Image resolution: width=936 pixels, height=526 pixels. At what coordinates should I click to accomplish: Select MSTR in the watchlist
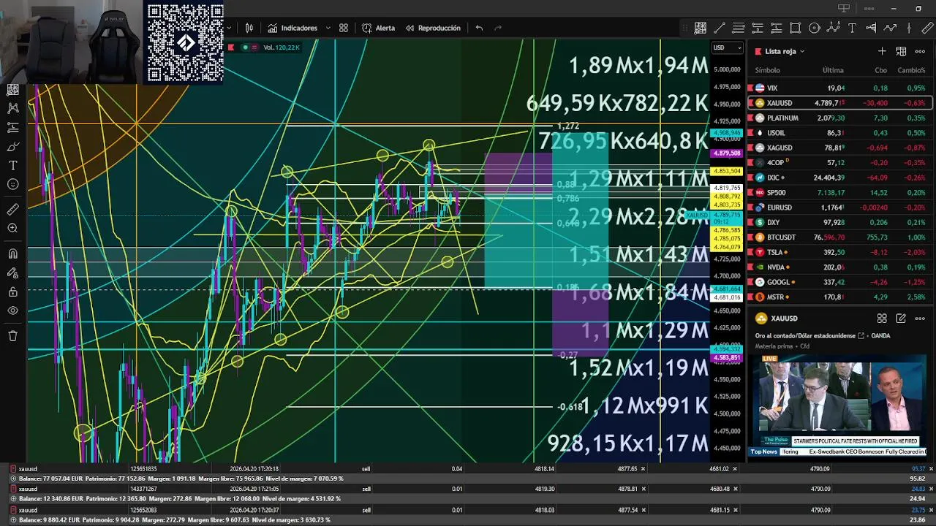click(x=839, y=297)
